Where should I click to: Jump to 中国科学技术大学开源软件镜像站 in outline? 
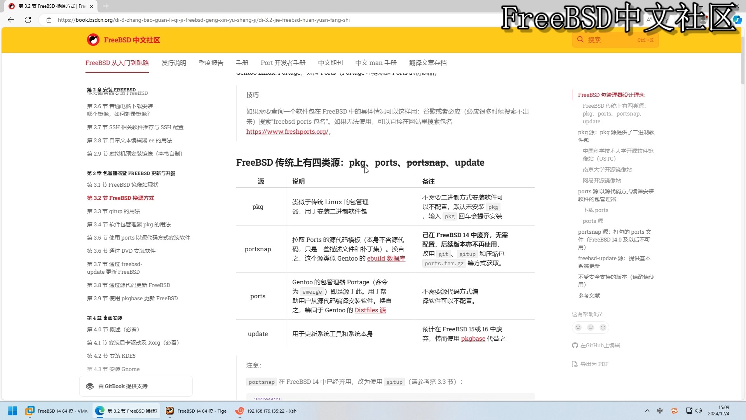pyautogui.click(x=618, y=155)
